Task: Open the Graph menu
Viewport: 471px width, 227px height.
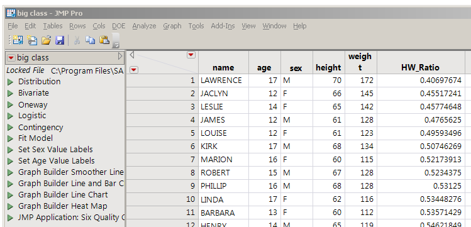Action: click(x=172, y=26)
